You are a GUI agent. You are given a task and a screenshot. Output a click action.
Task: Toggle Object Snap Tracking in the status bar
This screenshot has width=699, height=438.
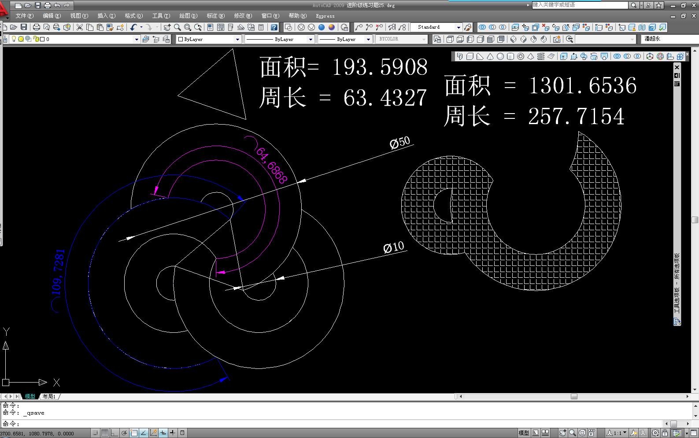point(144,433)
